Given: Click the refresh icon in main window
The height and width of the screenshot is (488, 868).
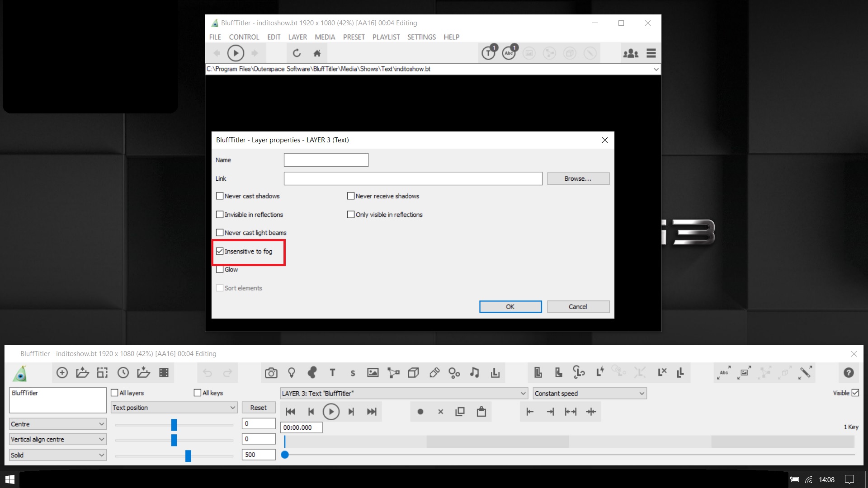Looking at the screenshot, I should pos(297,53).
